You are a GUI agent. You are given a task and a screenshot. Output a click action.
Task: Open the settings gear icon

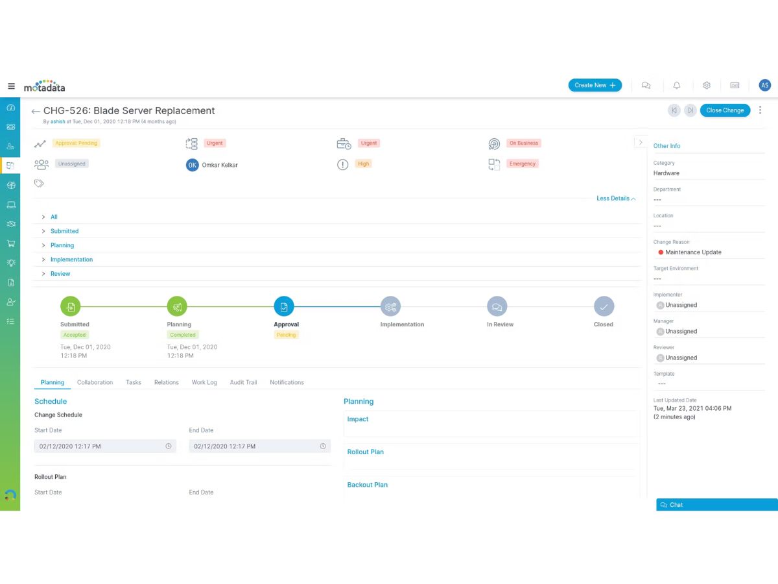click(707, 85)
